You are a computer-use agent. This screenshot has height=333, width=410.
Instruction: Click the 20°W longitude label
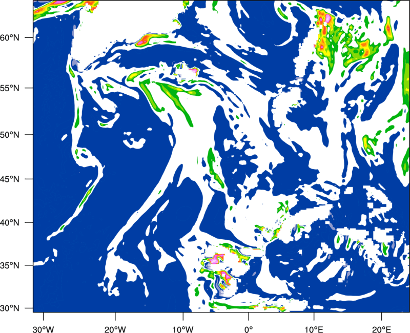coord(115,329)
